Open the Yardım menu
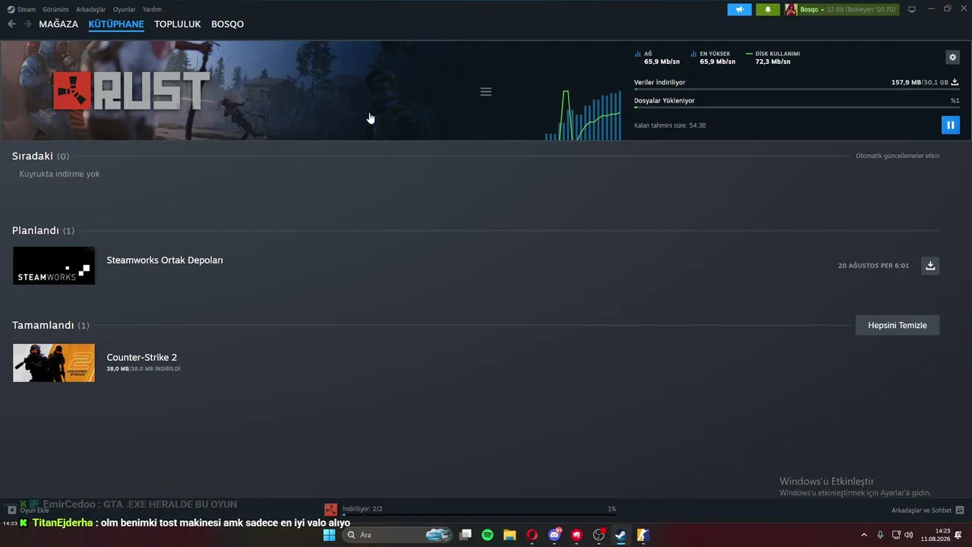 [x=152, y=10]
